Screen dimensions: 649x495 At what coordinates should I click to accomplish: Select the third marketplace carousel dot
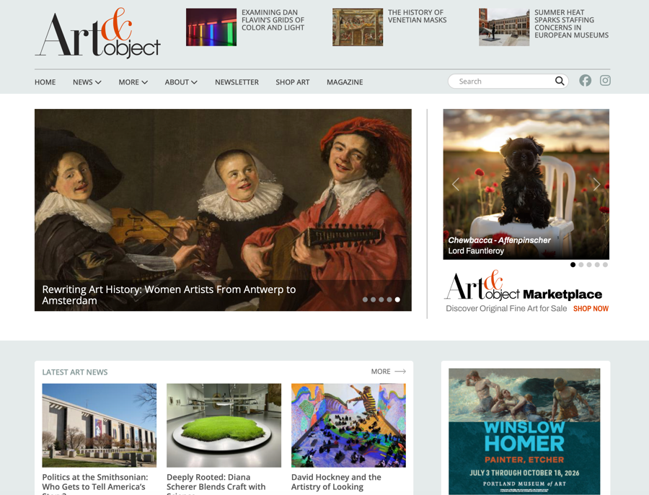589,265
